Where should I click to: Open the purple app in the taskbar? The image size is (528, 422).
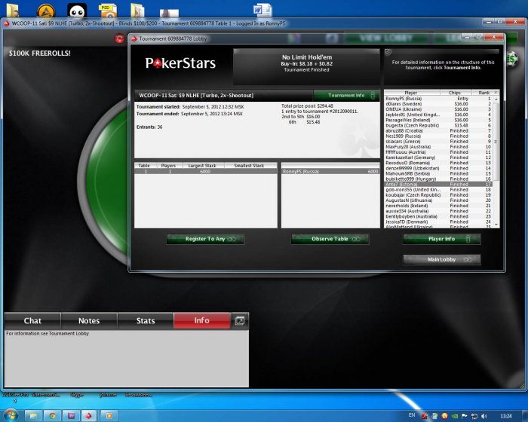(x=72, y=416)
